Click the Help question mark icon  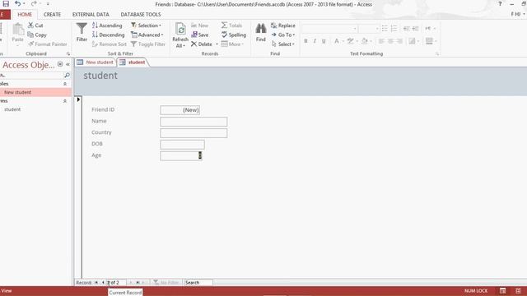click(500, 4)
